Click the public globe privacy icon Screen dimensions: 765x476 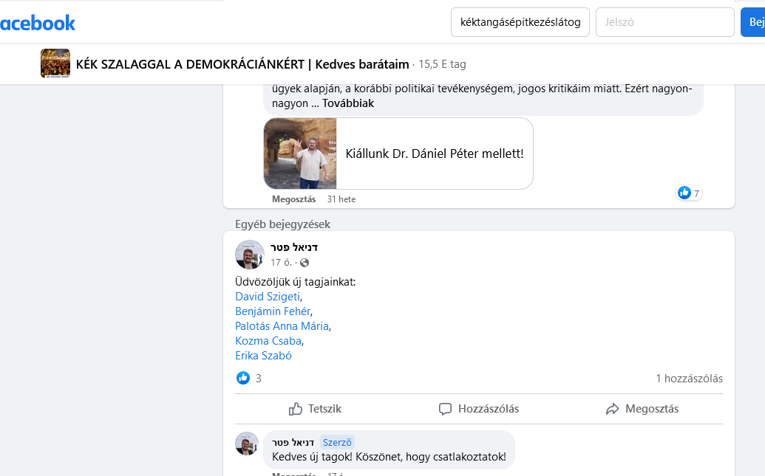tap(305, 263)
